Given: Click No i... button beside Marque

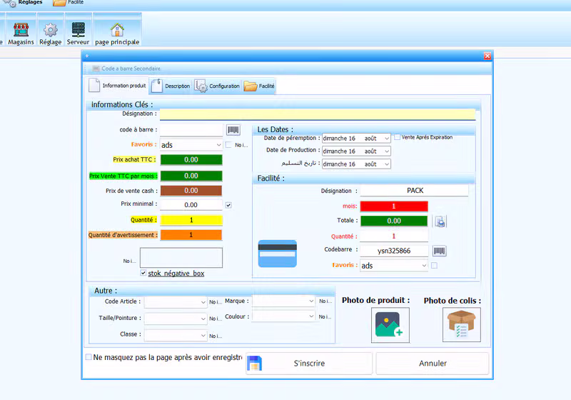Looking at the screenshot, I should pos(325,301).
